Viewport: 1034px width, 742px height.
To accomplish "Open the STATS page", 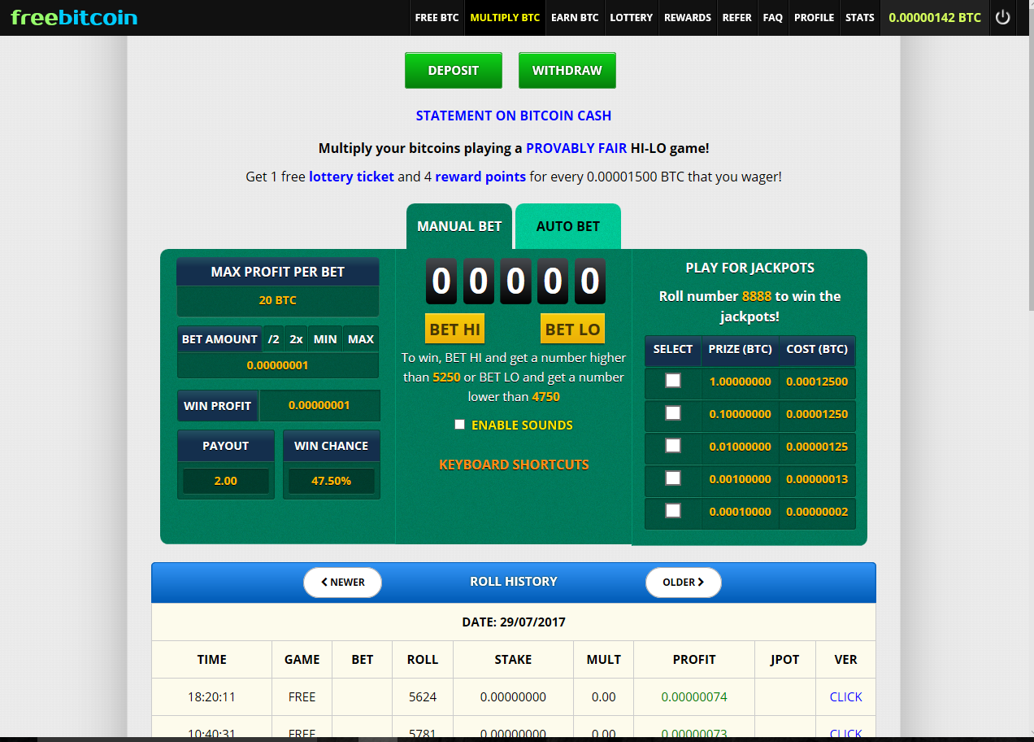I will pyautogui.click(x=860, y=17).
